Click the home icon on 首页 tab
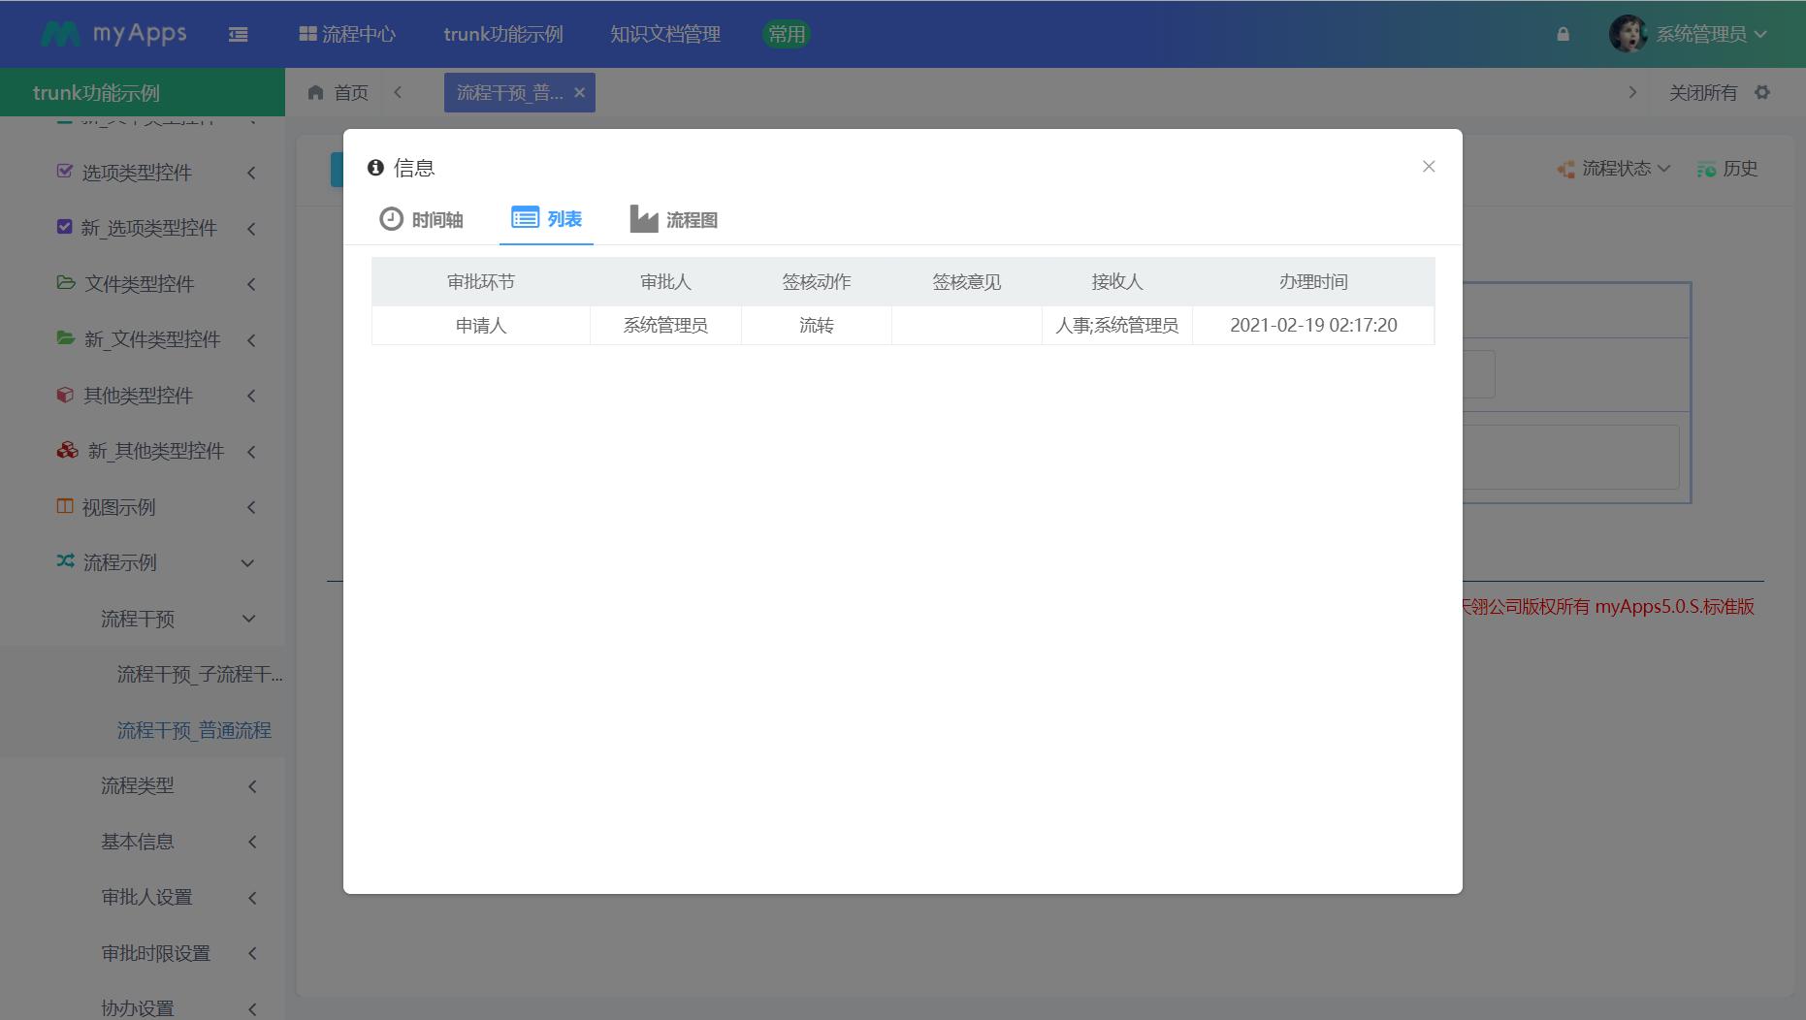 pos(315,93)
